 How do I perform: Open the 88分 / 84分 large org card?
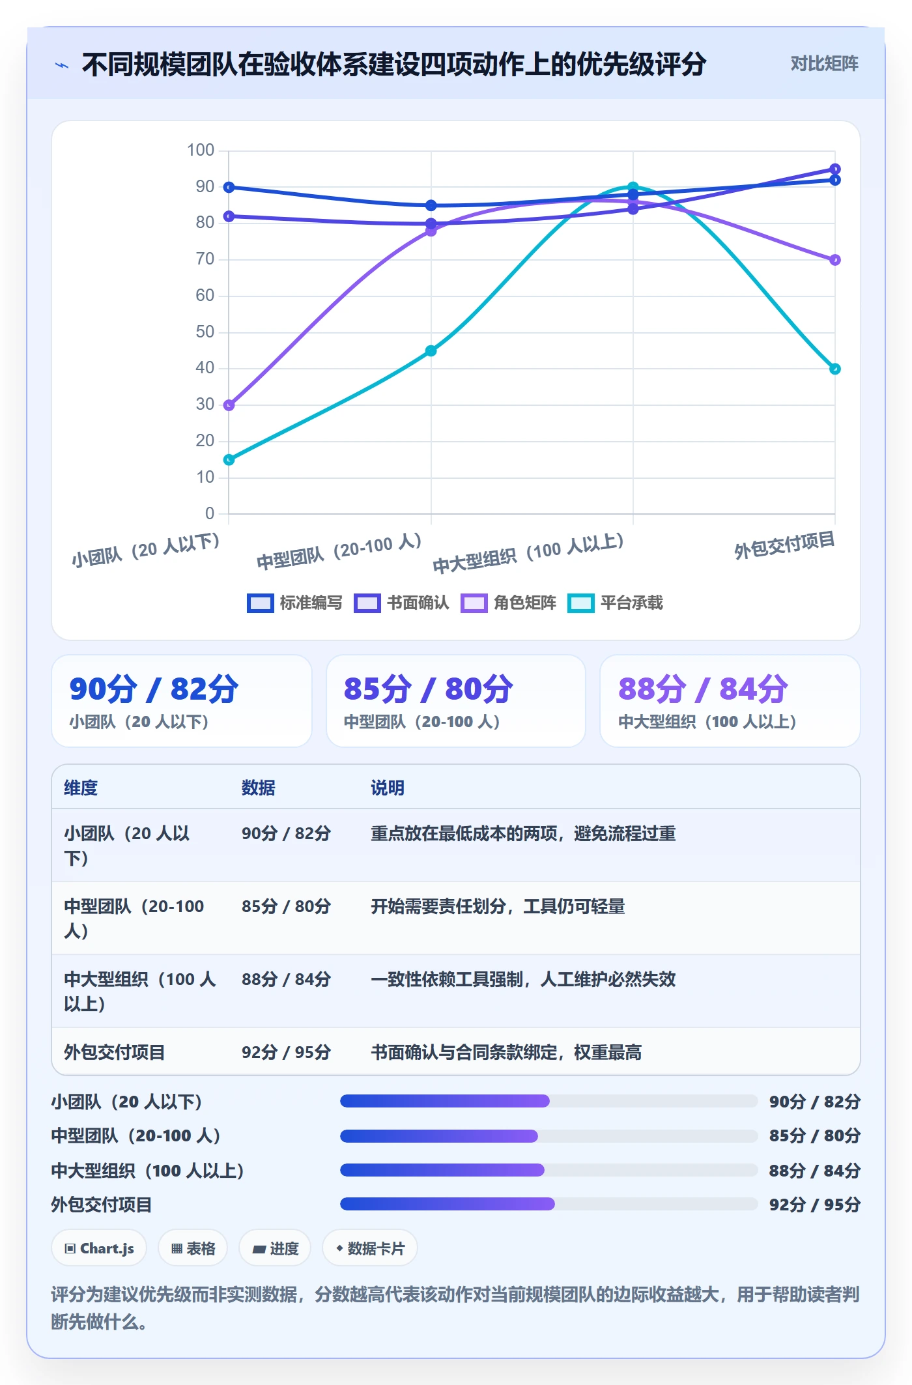point(730,701)
